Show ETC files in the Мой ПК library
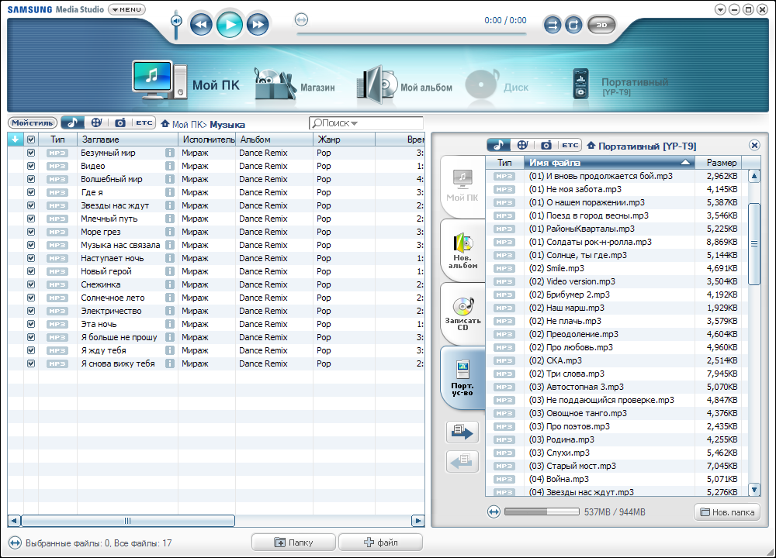The width and height of the screenshot is (776, 558). (x=144, y=122)
